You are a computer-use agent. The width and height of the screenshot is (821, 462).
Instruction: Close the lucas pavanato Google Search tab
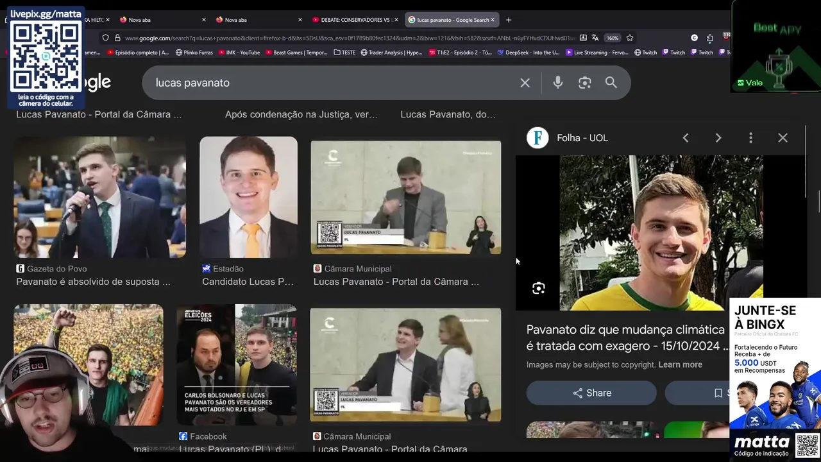tap(493, 20)
